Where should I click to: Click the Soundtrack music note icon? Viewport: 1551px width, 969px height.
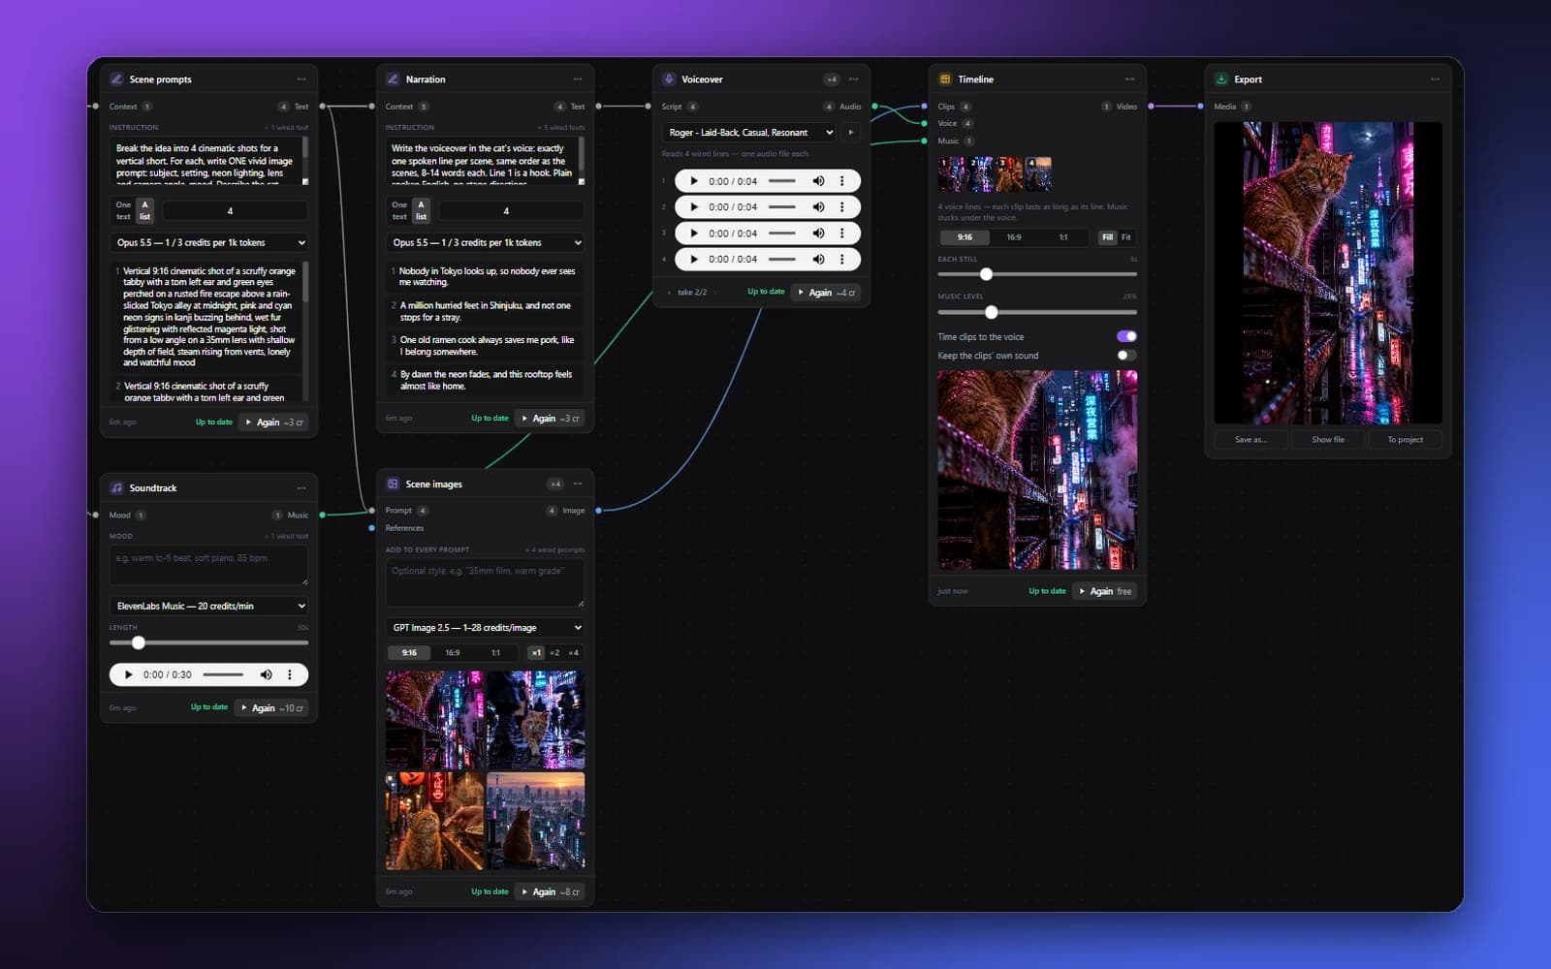tap(116, 488)
